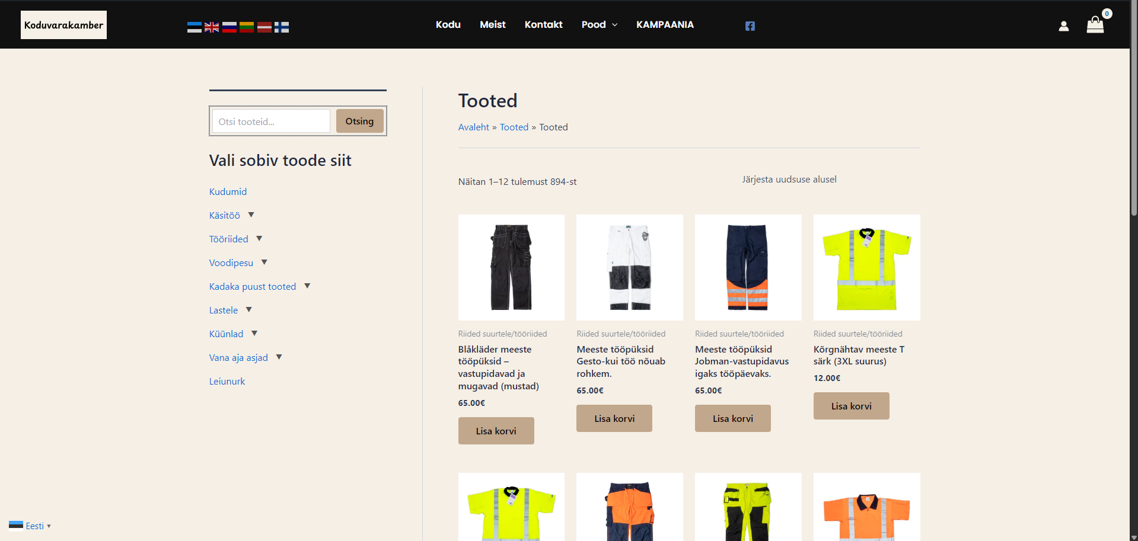The height and width of the screenshot is (541, 1138).
Task: Click the Koduvarakamber logo
Action: tap(63, 25)
